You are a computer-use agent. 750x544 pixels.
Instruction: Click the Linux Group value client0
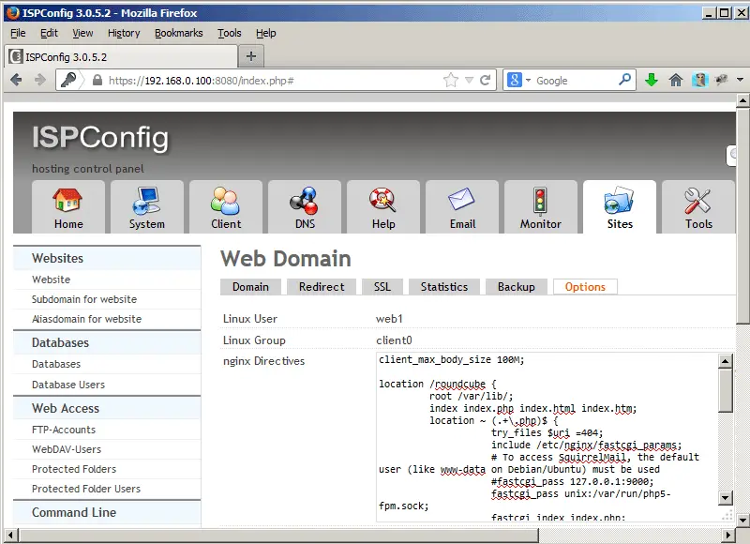tap(394, 340)
